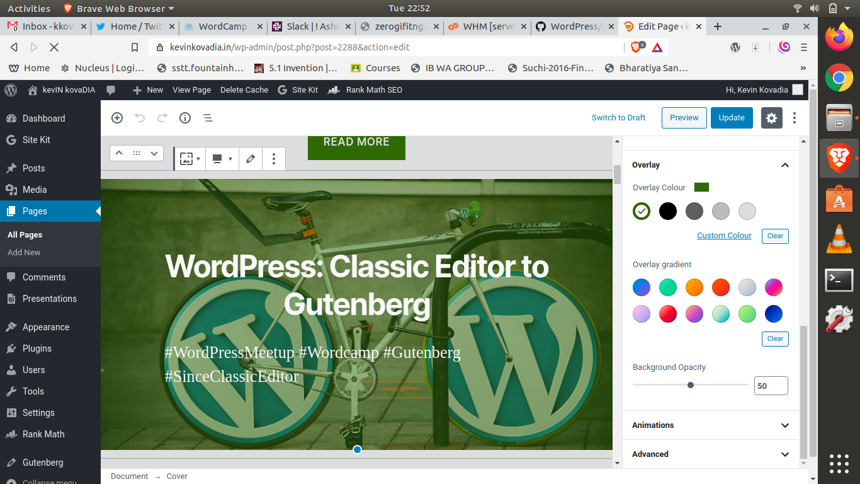The height and width of the screenshot is (484, 860).
Task: Select the selected green overlay colour swatch
Action: pos(642,211)
